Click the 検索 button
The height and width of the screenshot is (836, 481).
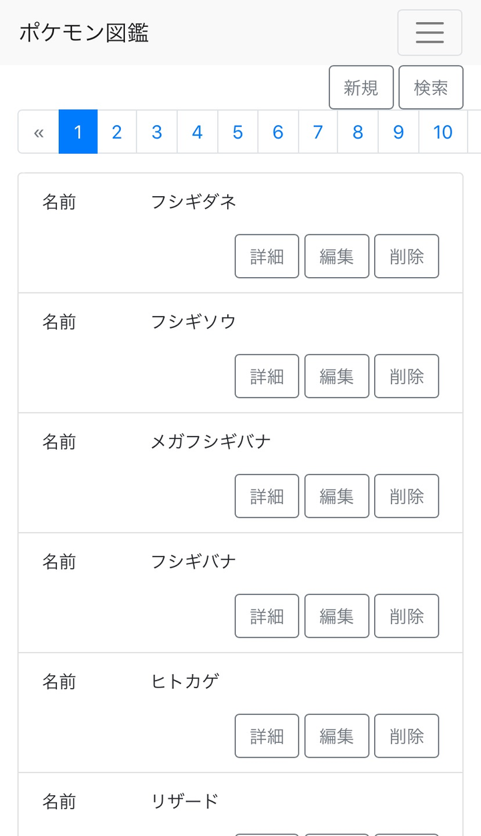coord(431,88)
